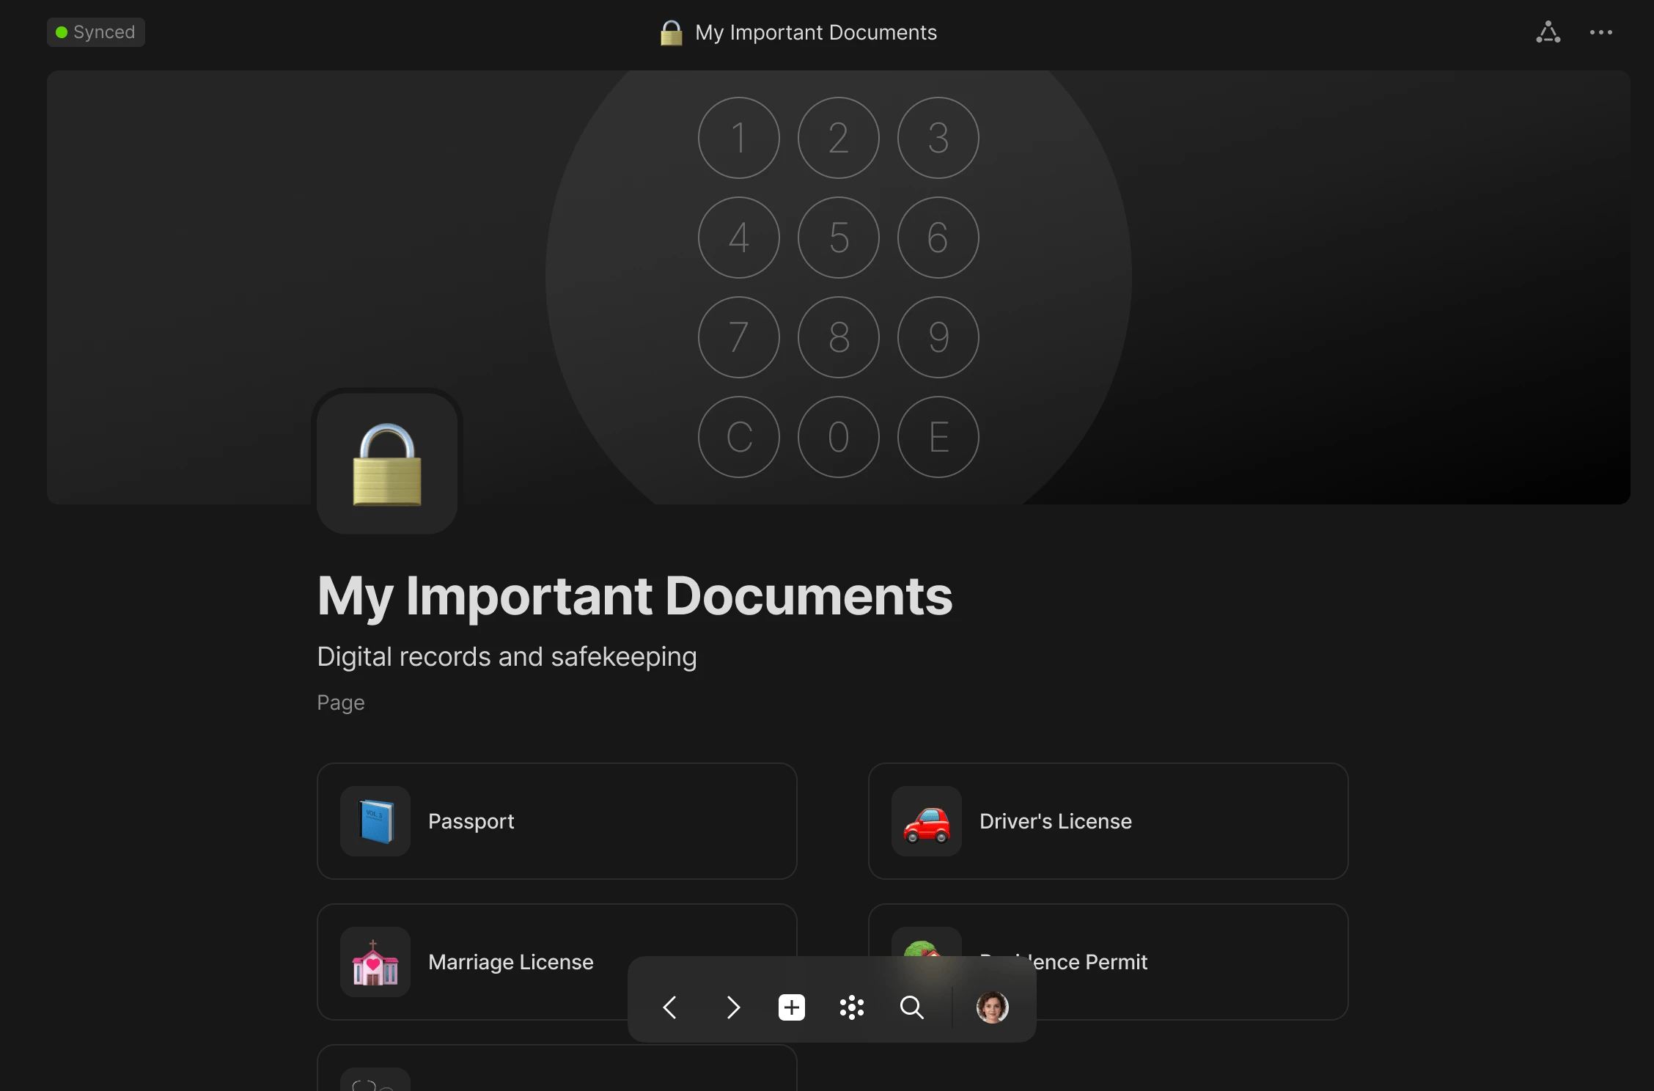Click the padlock page icon above the title

(386, 463)
